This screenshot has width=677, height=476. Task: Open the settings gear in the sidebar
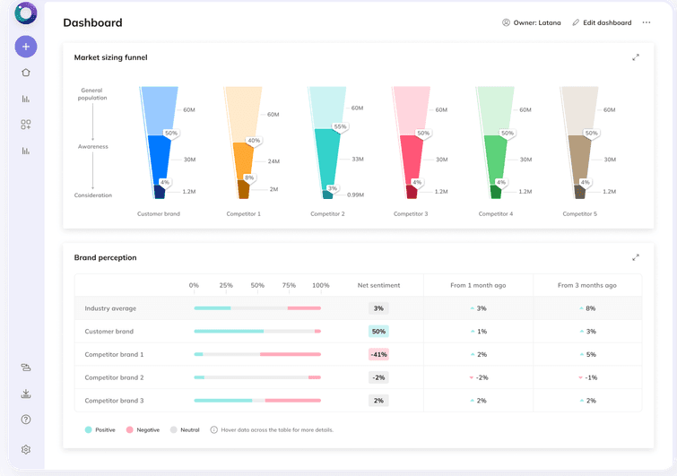[26, 450]
